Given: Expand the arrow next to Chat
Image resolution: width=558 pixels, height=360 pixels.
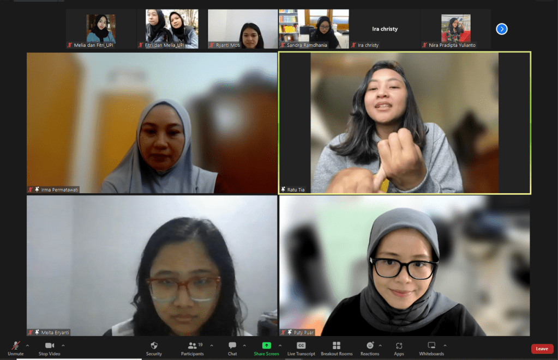Looking at the screenshot, I should click(x=244, y=345).
